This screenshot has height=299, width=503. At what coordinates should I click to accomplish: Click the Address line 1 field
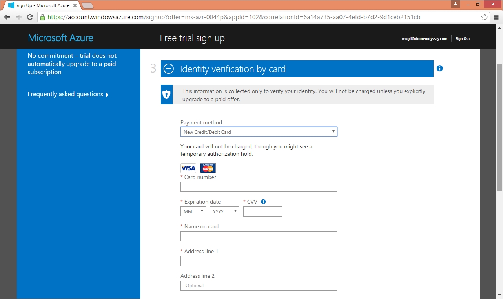point(259,261)
